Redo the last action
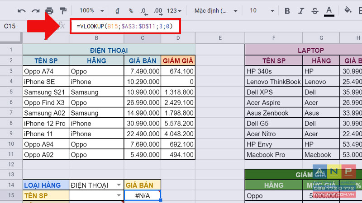Screen dimensions: 362x203 35,11
